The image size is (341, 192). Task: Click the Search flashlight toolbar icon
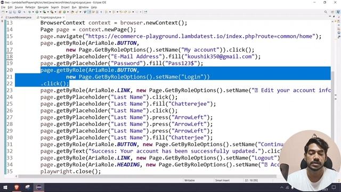coord(77,12)
